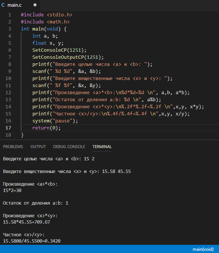Click the SetConsoleCP(1251) call

click(60, 50)
